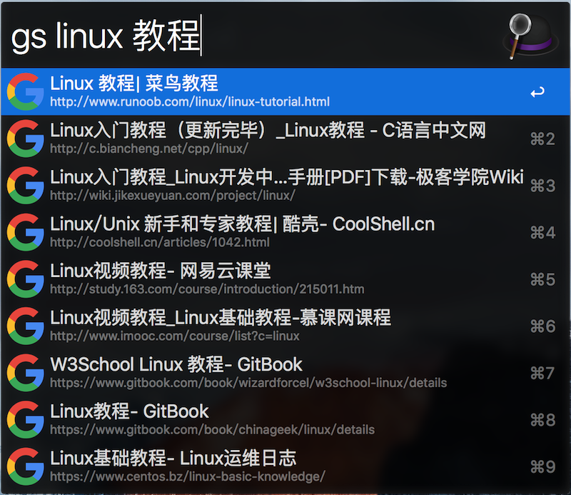Click Google icon beside the C语言中文网 result

pos(24,138)
